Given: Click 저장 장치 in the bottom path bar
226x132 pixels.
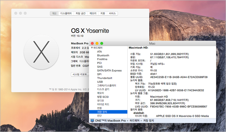Looking at the screenshot, I should pos(149,121).
